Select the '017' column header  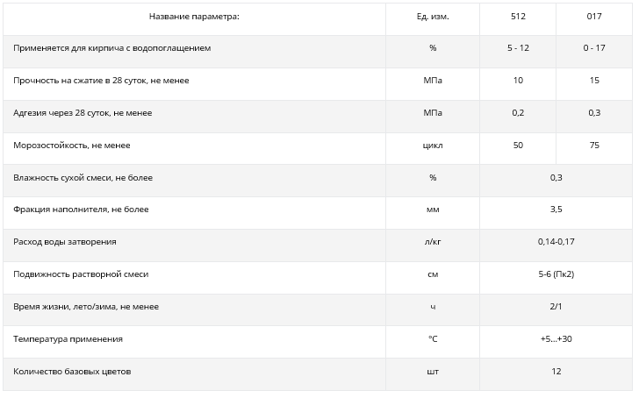tap(594, 16)
